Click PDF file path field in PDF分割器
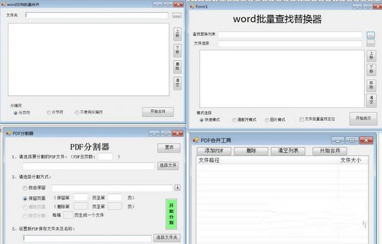Image resolution: width=382 pixels, height=244 pixels. click(89, 166)
